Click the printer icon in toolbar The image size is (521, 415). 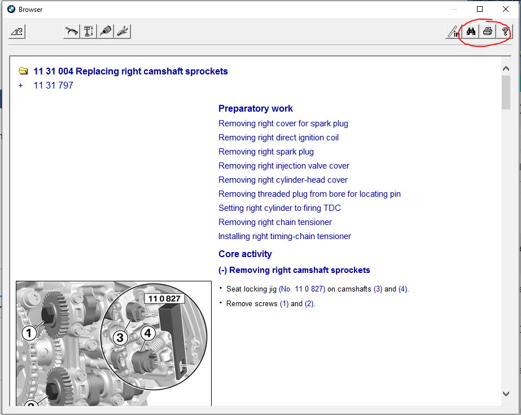(488, 32)
